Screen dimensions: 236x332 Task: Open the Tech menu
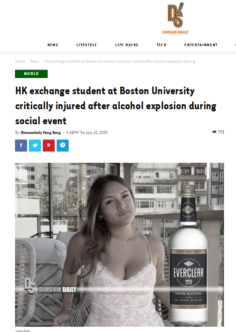coord(161,45)
